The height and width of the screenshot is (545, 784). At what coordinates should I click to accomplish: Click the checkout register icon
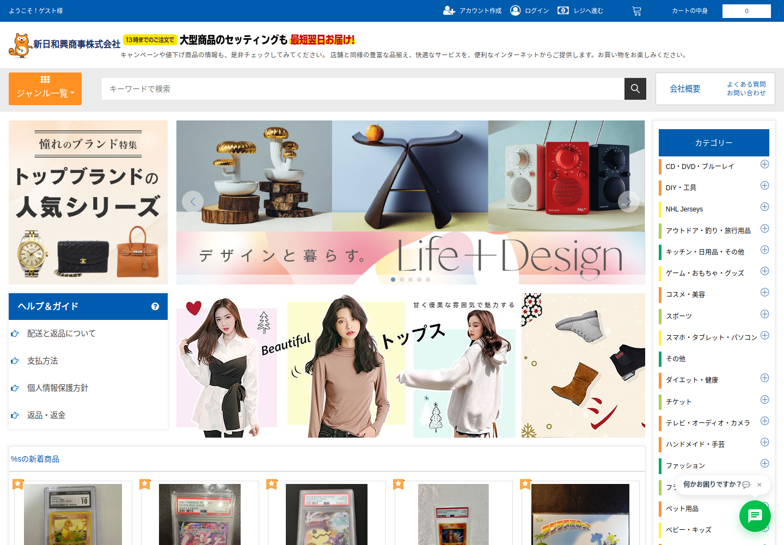563,10
